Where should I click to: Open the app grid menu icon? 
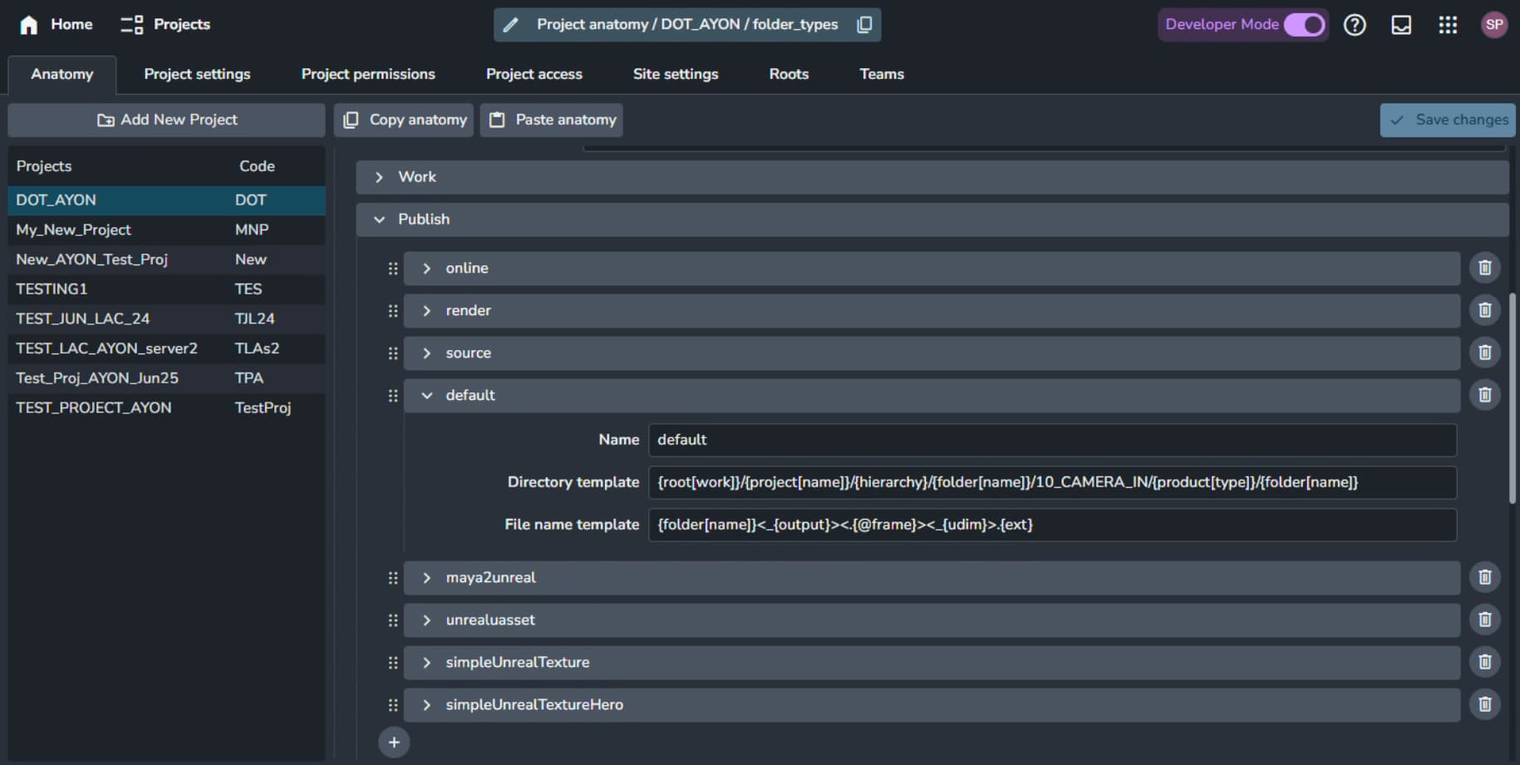pyautogui.click(x=1448, y=25)
